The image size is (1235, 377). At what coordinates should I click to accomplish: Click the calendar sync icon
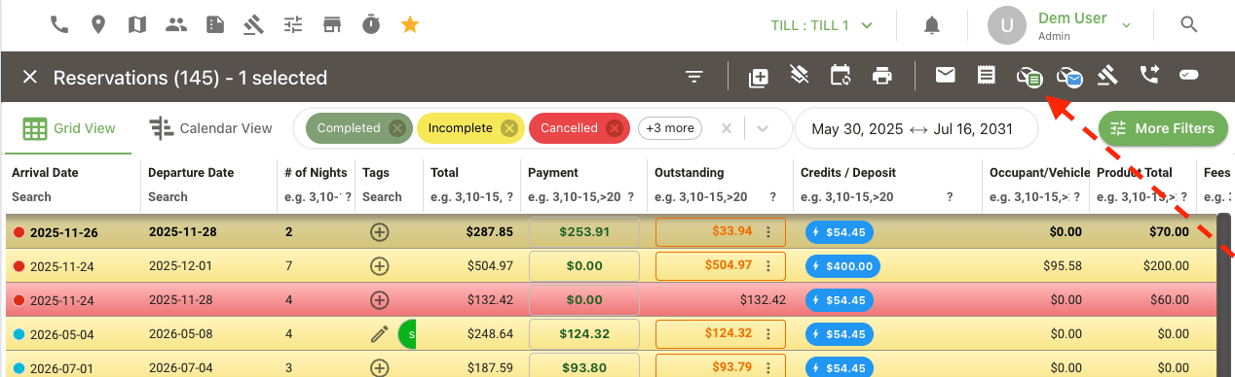click(841, 75)
